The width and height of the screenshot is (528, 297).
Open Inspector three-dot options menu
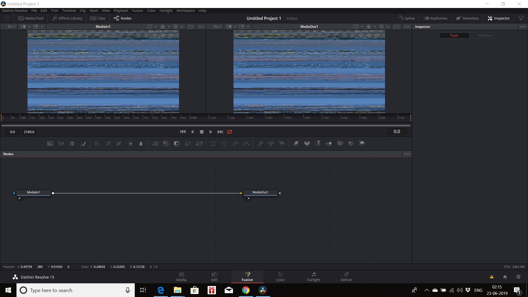tap(523, 27)
